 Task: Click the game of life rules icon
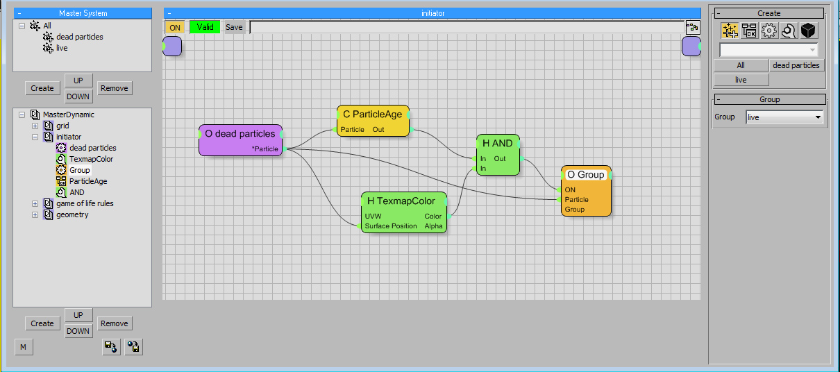click(x=49, y=203)
